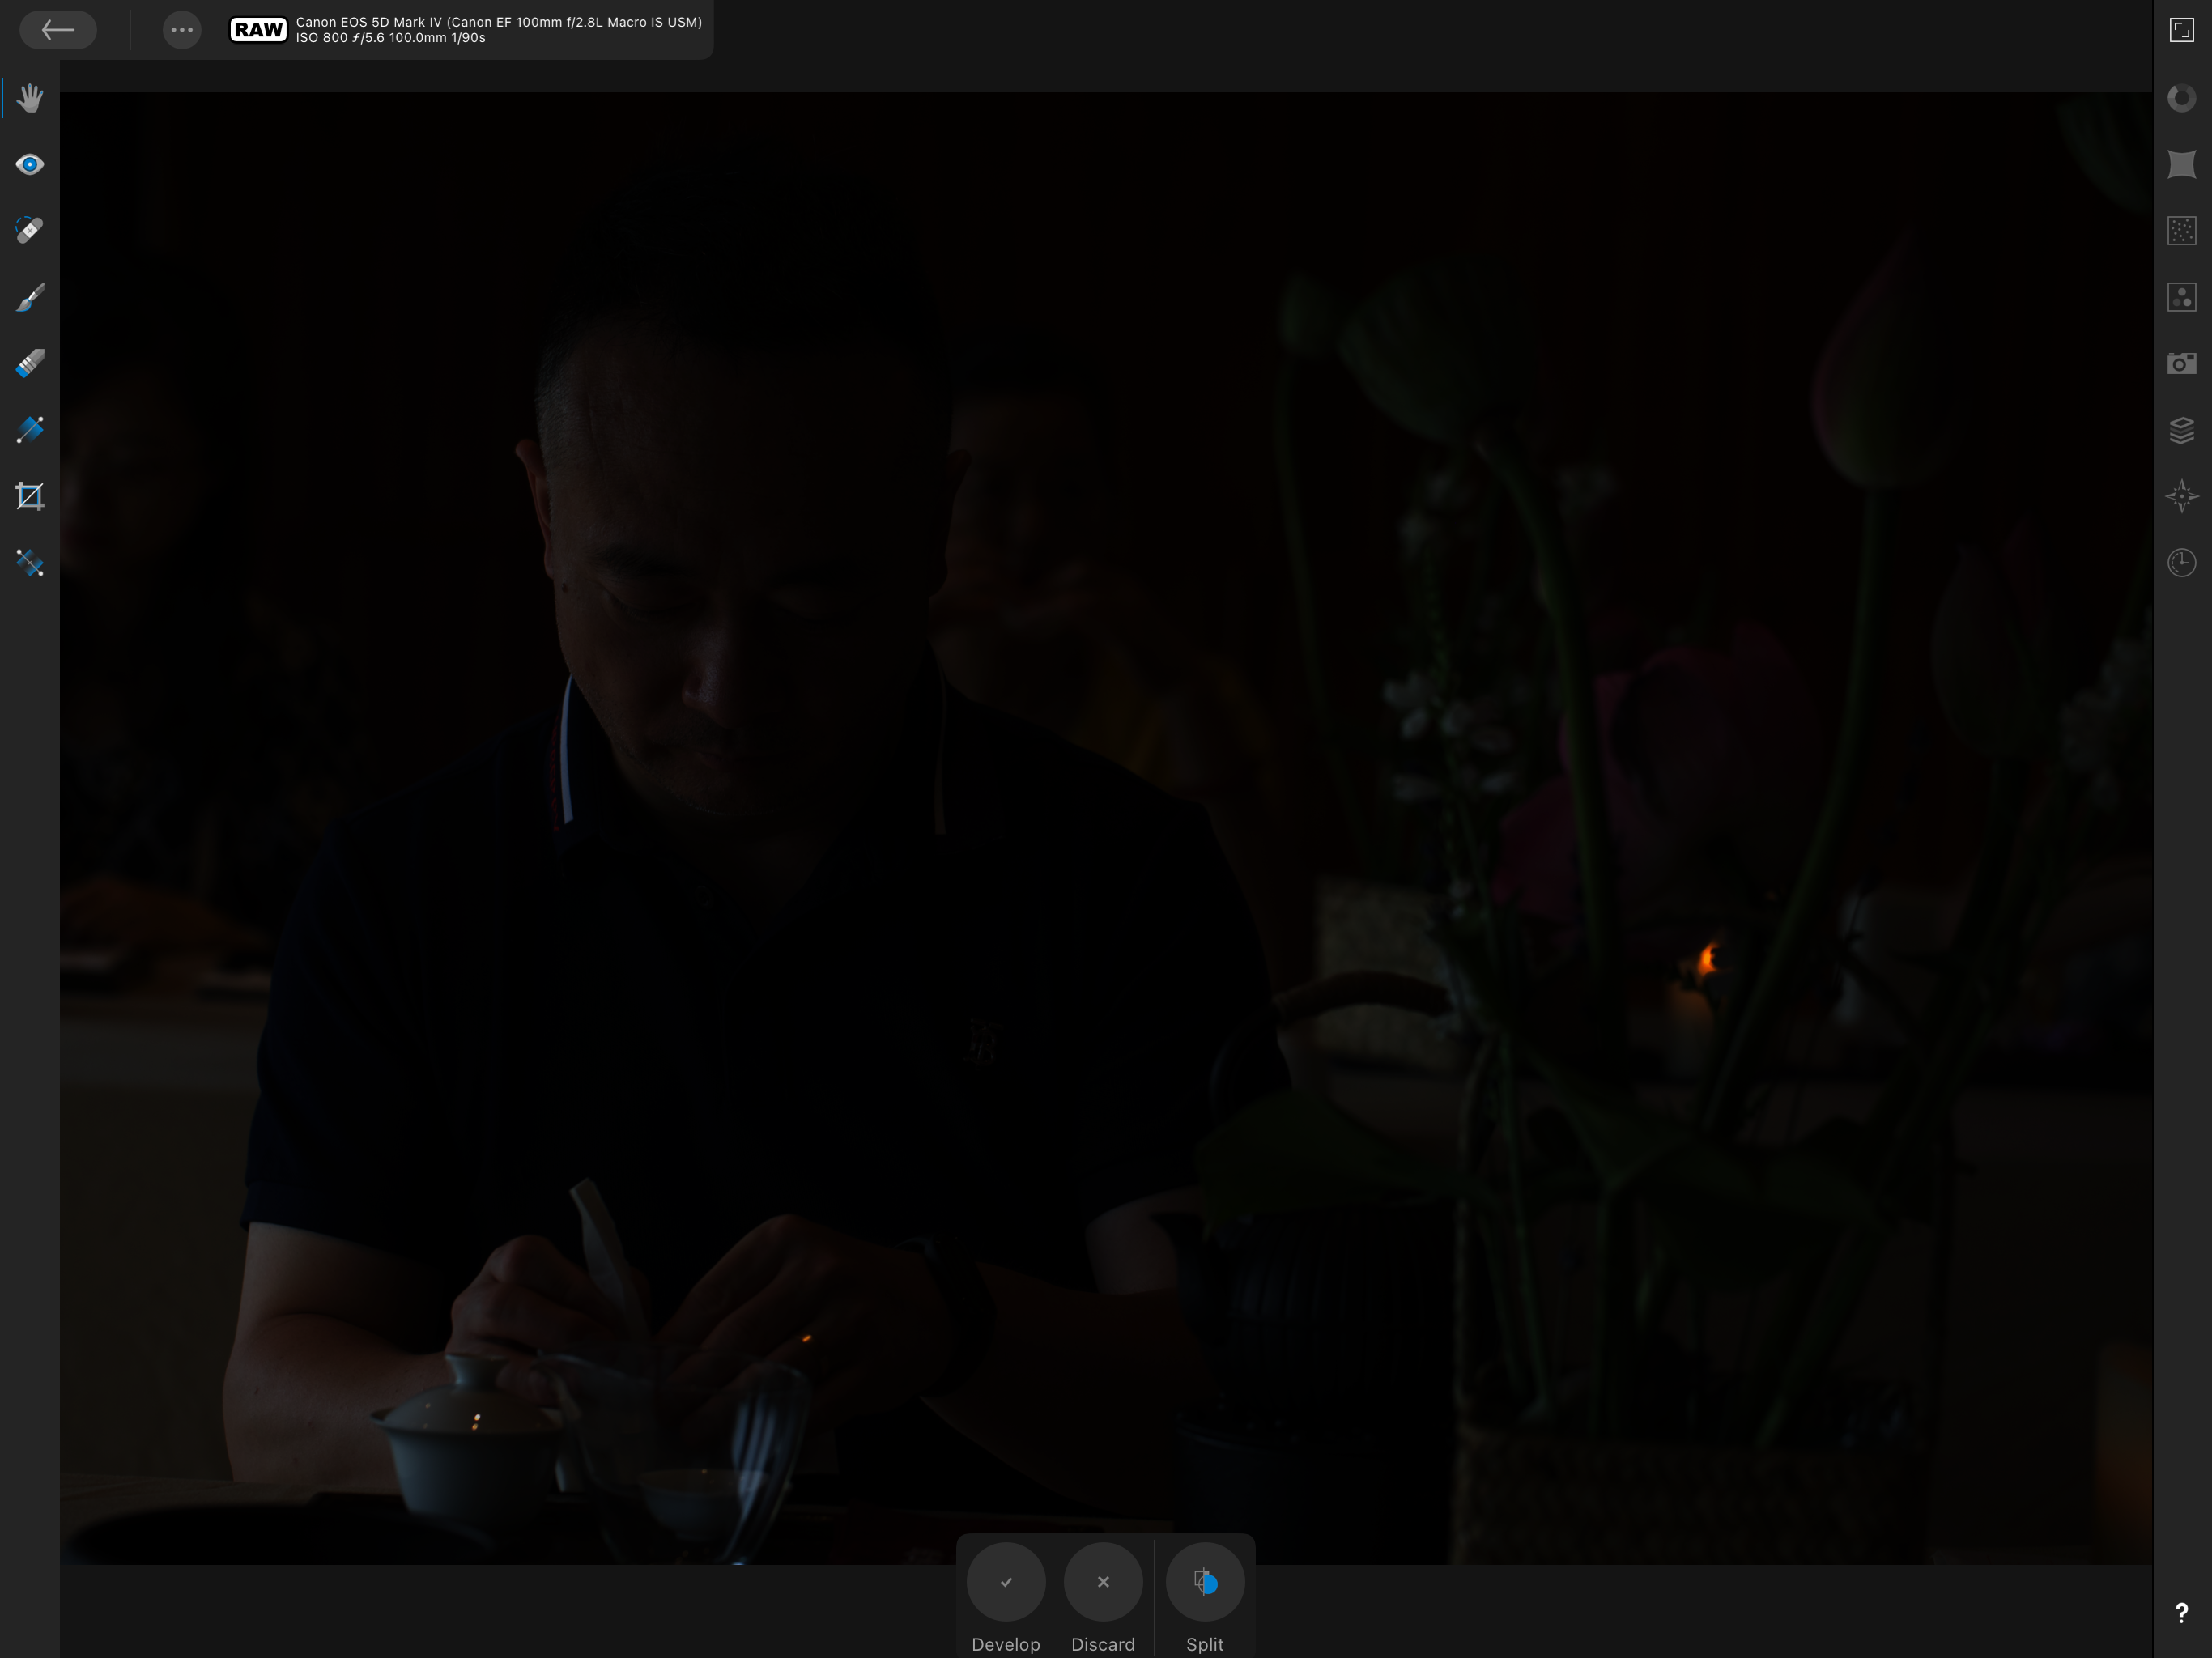Open the question mark help
This screenshot has width=2212, height=1658.
[x=2182, y=1613]
